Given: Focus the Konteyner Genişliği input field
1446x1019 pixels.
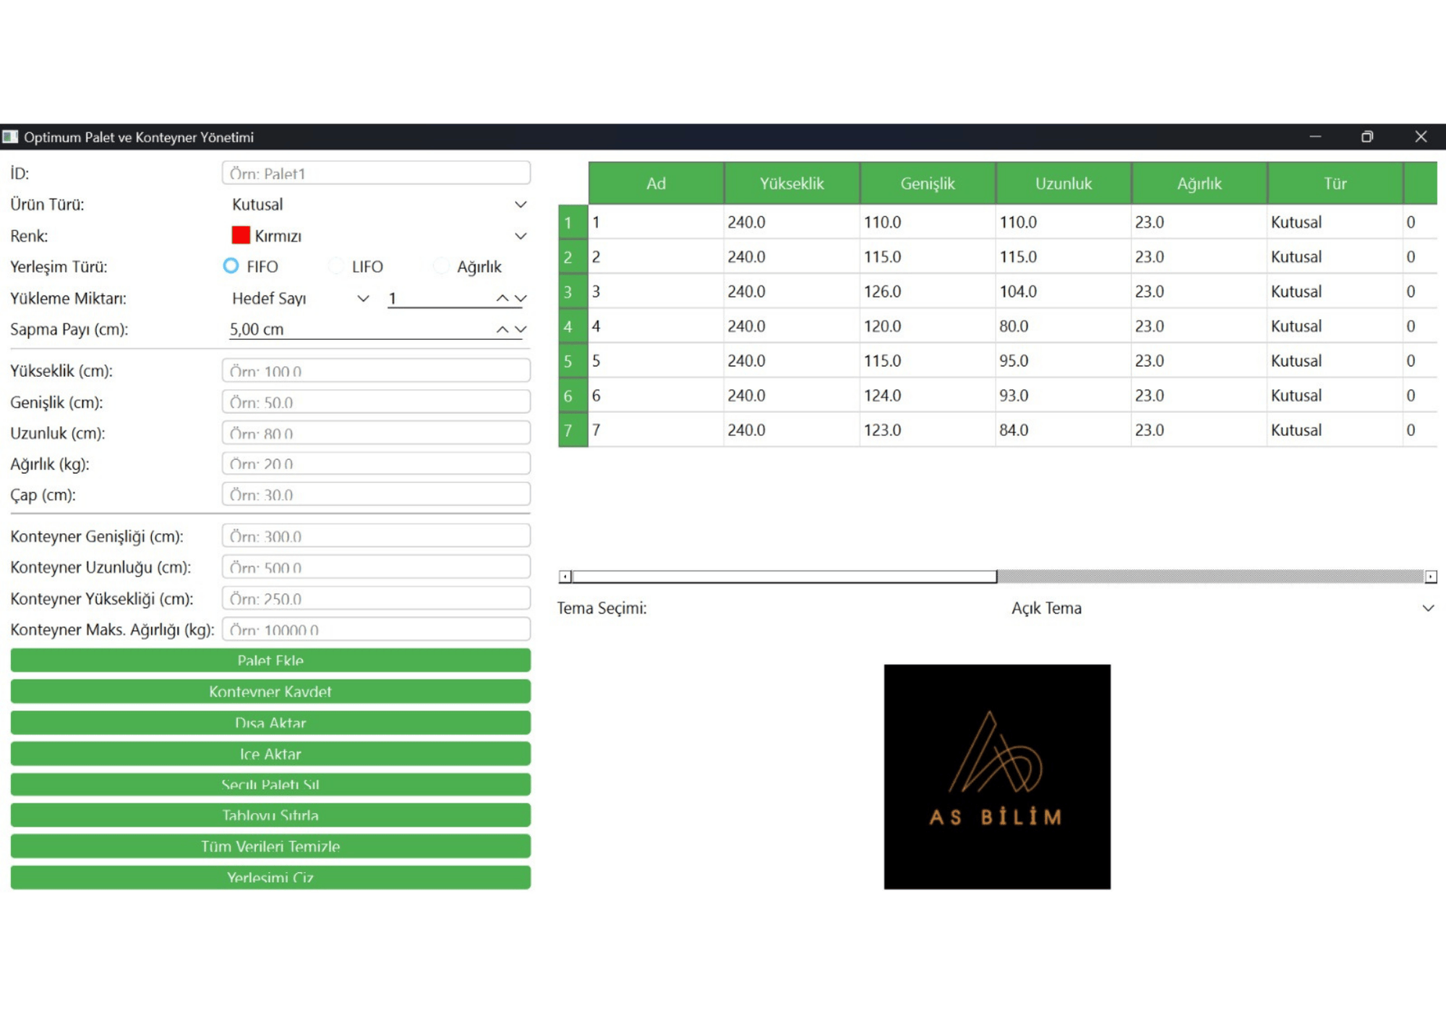Looking at the screenshot, I should pos(377,536).
